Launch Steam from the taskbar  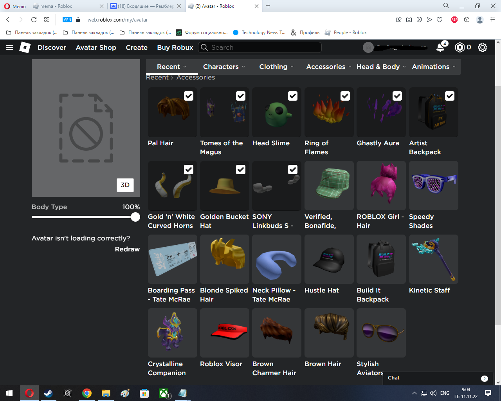(48, 393)
